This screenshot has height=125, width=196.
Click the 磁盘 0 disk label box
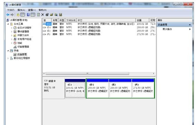54,88
